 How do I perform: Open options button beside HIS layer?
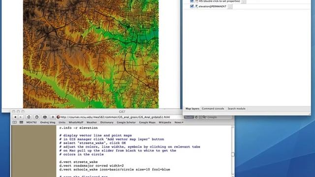pyautogui.click(x=244, y=1)
